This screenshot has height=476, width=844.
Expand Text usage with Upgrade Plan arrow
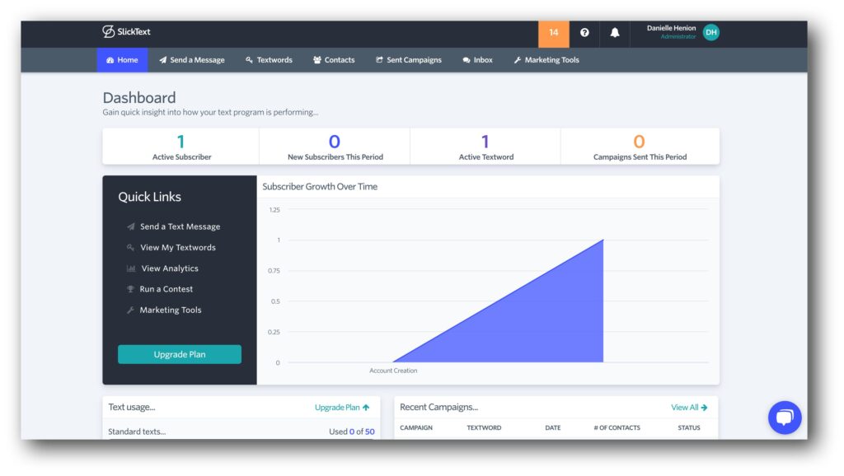pyautogui.click(x=341, y=407)
